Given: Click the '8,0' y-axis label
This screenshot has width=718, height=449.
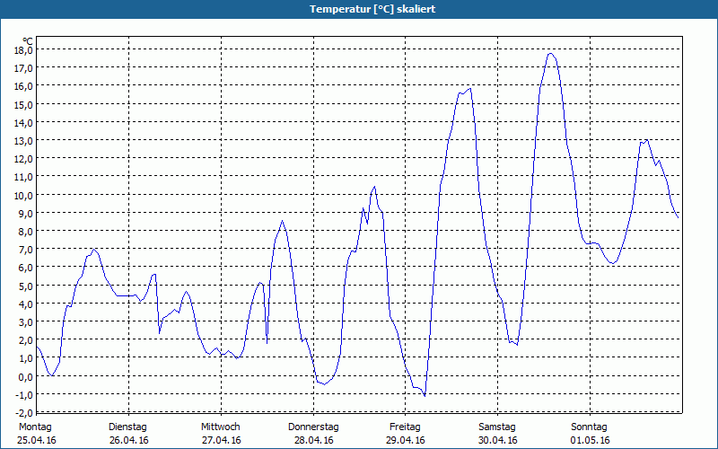Looking at the screenshot, I should pos(26,232).
